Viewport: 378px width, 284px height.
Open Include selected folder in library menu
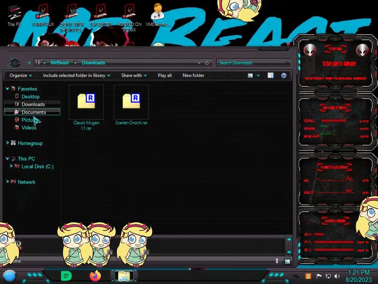click(x=76, y=75)
